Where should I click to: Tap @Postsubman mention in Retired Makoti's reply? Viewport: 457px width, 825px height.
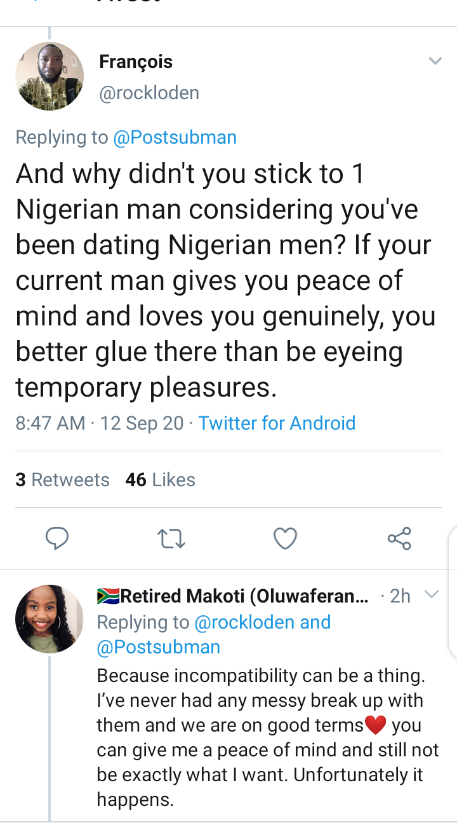click(158, 648)
